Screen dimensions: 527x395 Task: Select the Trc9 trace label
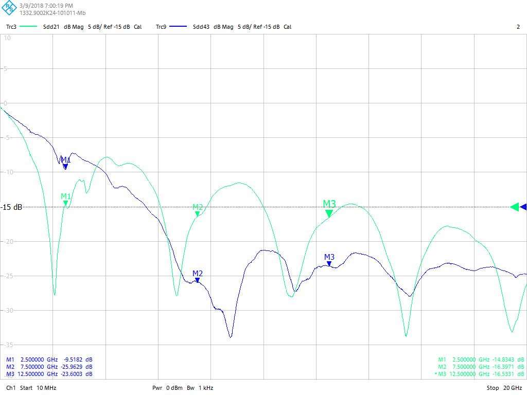tap(161, 27)
